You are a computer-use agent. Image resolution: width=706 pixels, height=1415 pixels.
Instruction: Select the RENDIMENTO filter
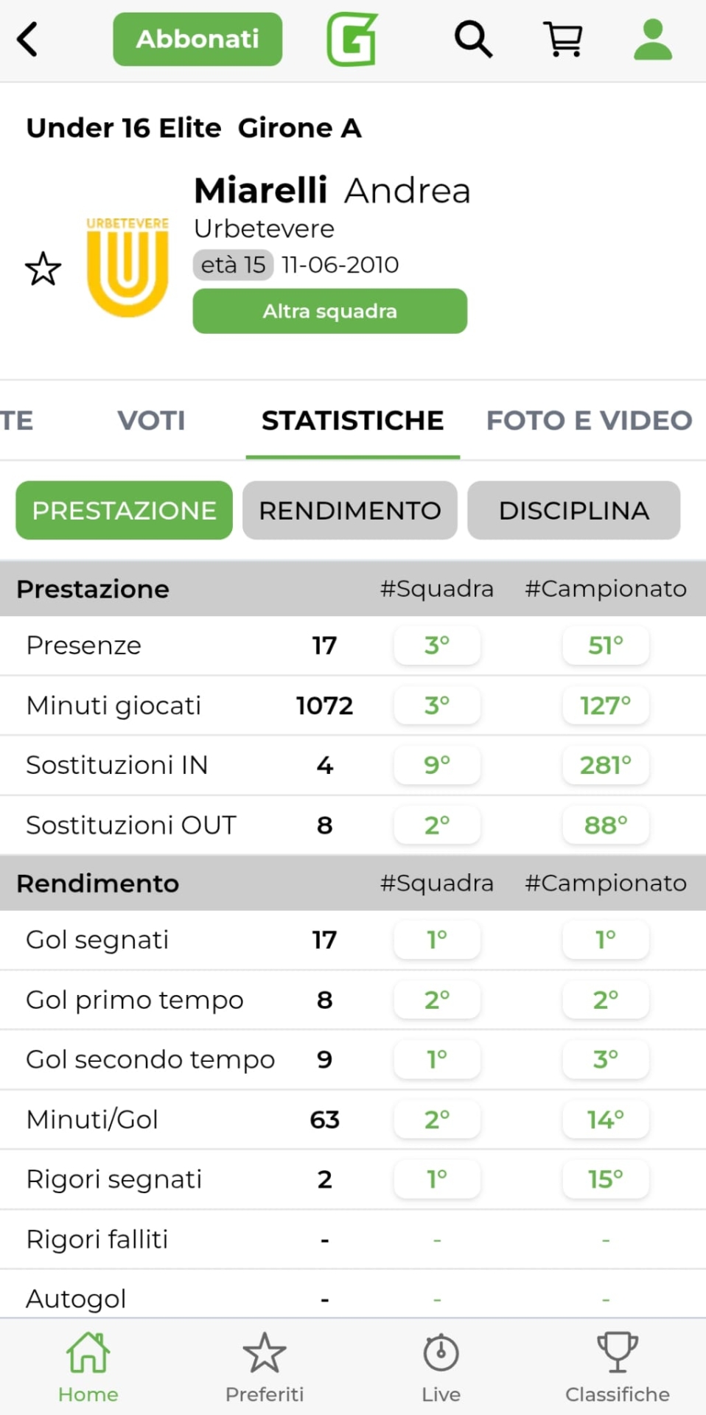350,511
